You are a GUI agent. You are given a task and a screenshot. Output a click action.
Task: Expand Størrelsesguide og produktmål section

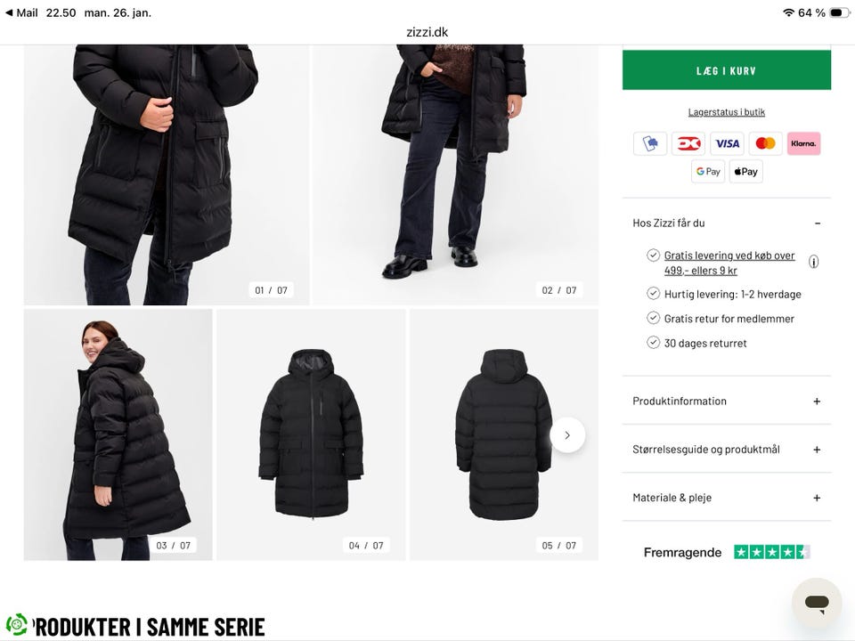coord(817,450)
